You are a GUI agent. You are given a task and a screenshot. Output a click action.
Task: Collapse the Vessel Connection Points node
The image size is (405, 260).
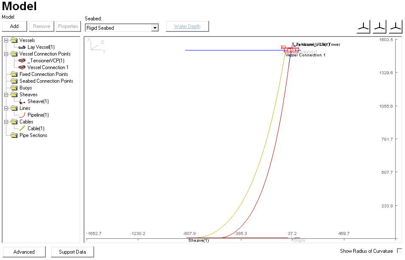[x=6, y=54]
